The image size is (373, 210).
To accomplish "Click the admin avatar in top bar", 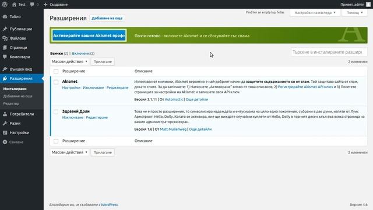I will pos(368,4).
